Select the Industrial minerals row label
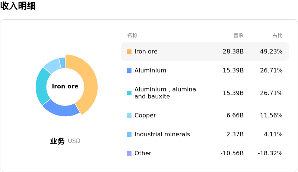The width and height of the screenshot is (298, 172). [162, 134]
